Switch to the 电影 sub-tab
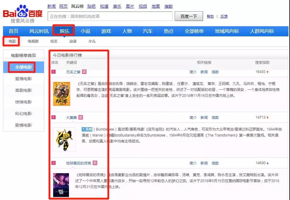This screenshot has width=290, height=200. click(x=12, y=41)
